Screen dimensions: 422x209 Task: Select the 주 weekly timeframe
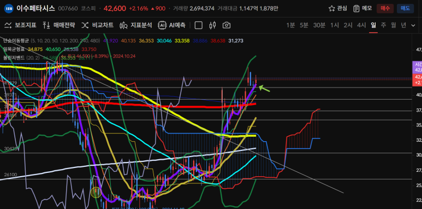coord(383,25)
